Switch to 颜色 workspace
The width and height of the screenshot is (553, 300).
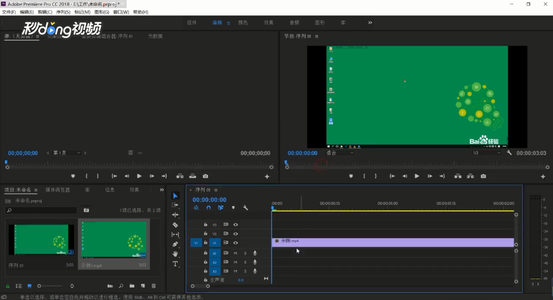tap(243, 23)
